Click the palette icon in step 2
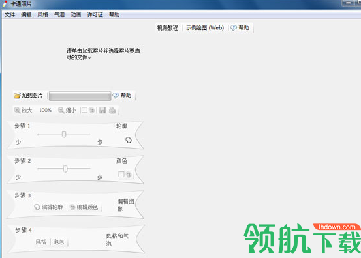361x258 pixels. coord(129,175)
